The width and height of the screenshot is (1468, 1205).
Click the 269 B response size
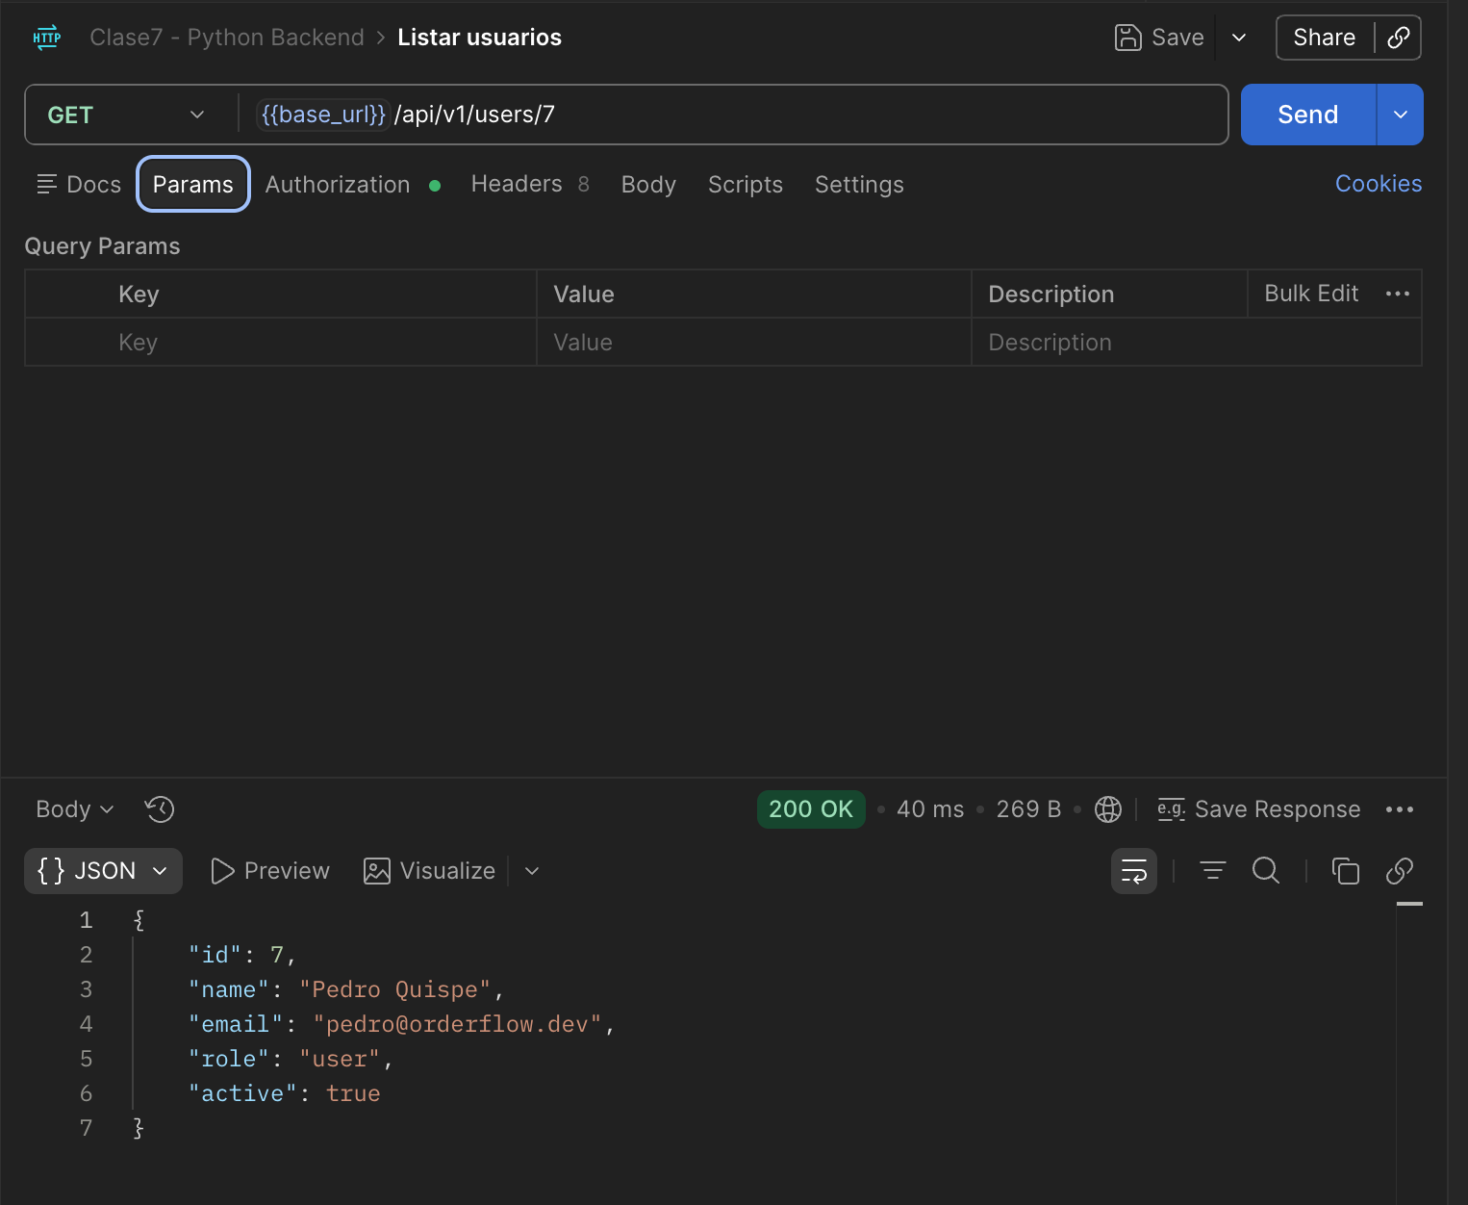pos(1028,809)
